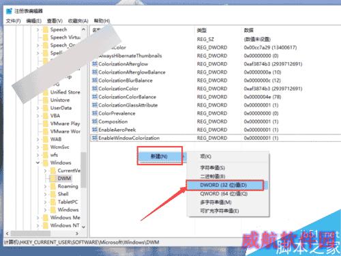Click the wfs folder icon
The image size is (341, 256).
[46, 155]
